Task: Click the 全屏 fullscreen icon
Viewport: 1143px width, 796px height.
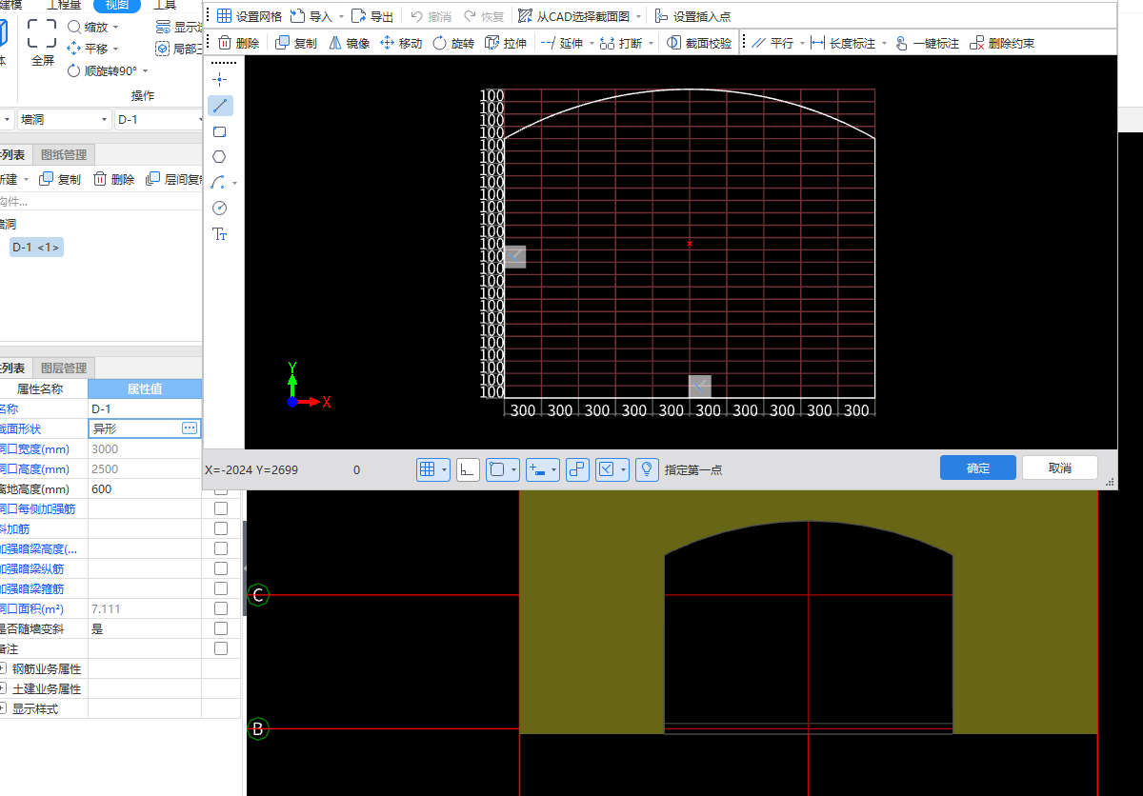Action: (x=42, y=33)
